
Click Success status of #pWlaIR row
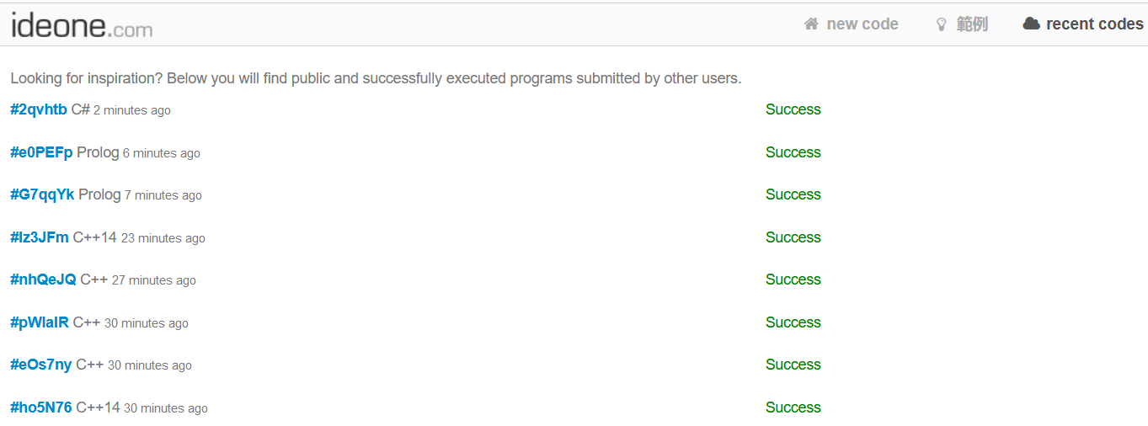pos(793,322)
